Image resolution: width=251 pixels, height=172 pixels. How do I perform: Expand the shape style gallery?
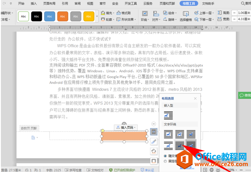[97, 16]
